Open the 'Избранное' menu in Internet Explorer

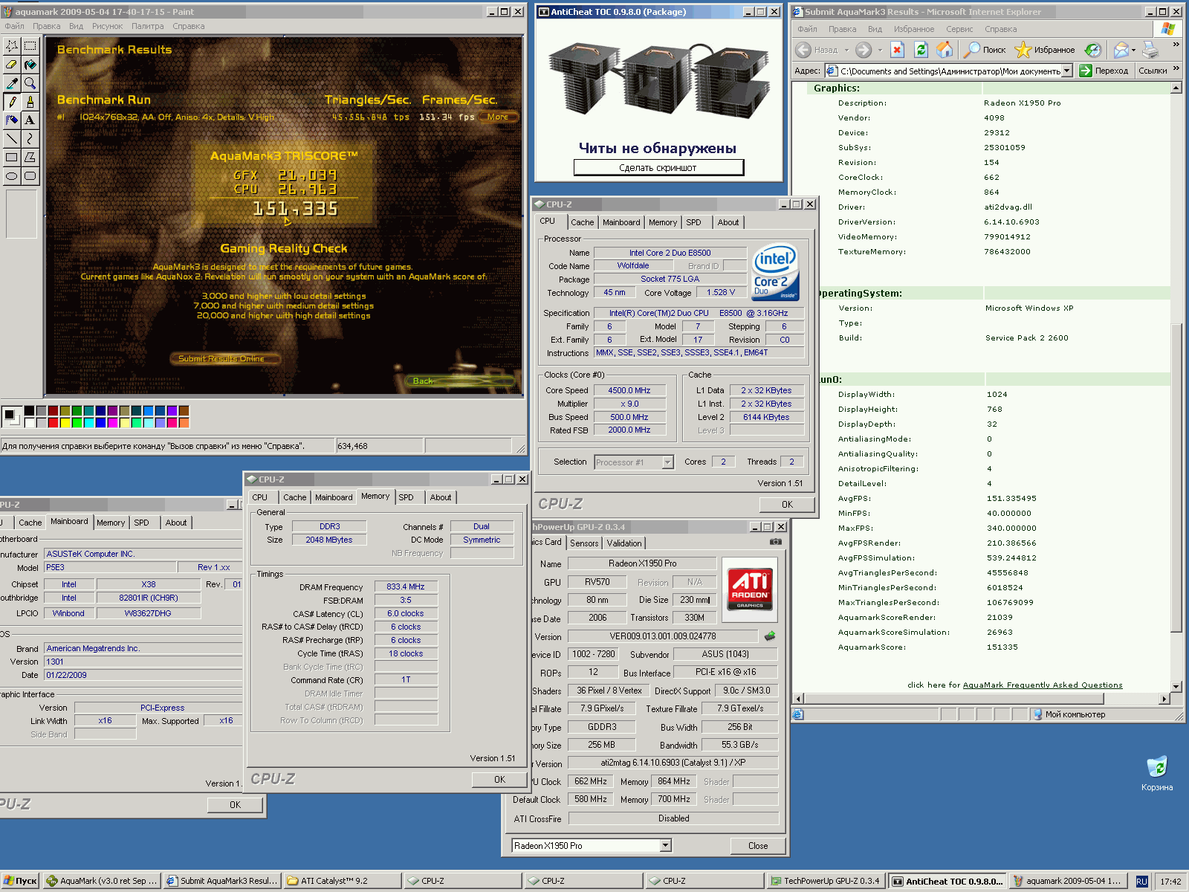pyautogui.click(x=914, y=29)
